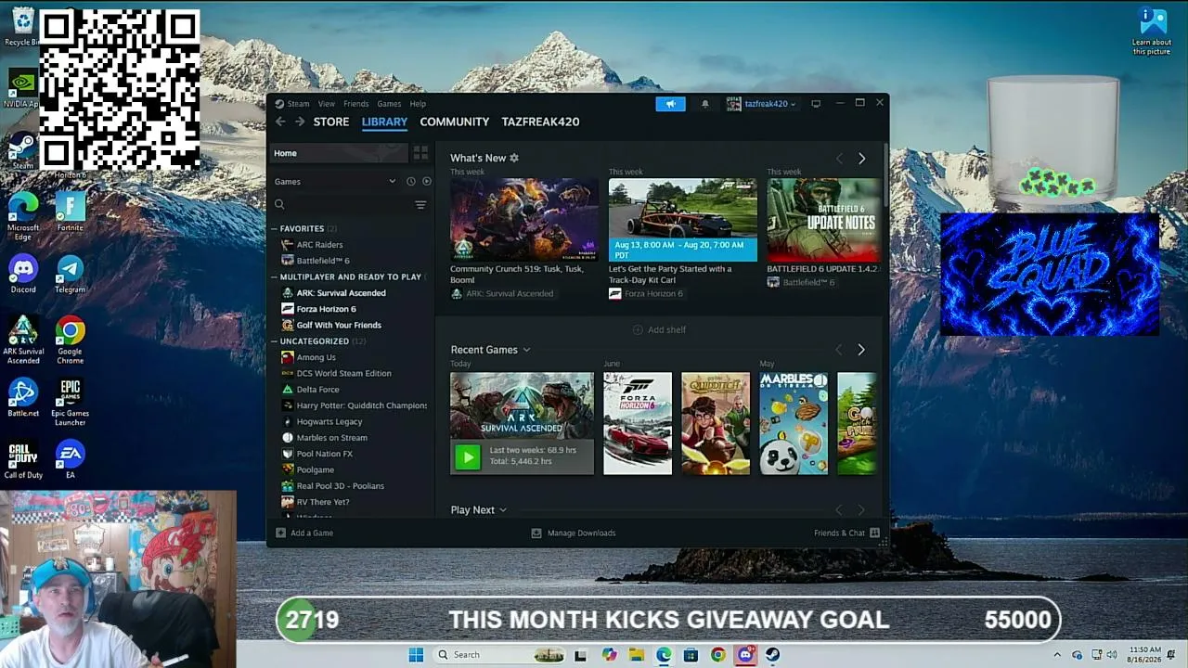Open the View menu
Image resolution: width=1188 pixels, height=668 pixels.
pos(327,104)
